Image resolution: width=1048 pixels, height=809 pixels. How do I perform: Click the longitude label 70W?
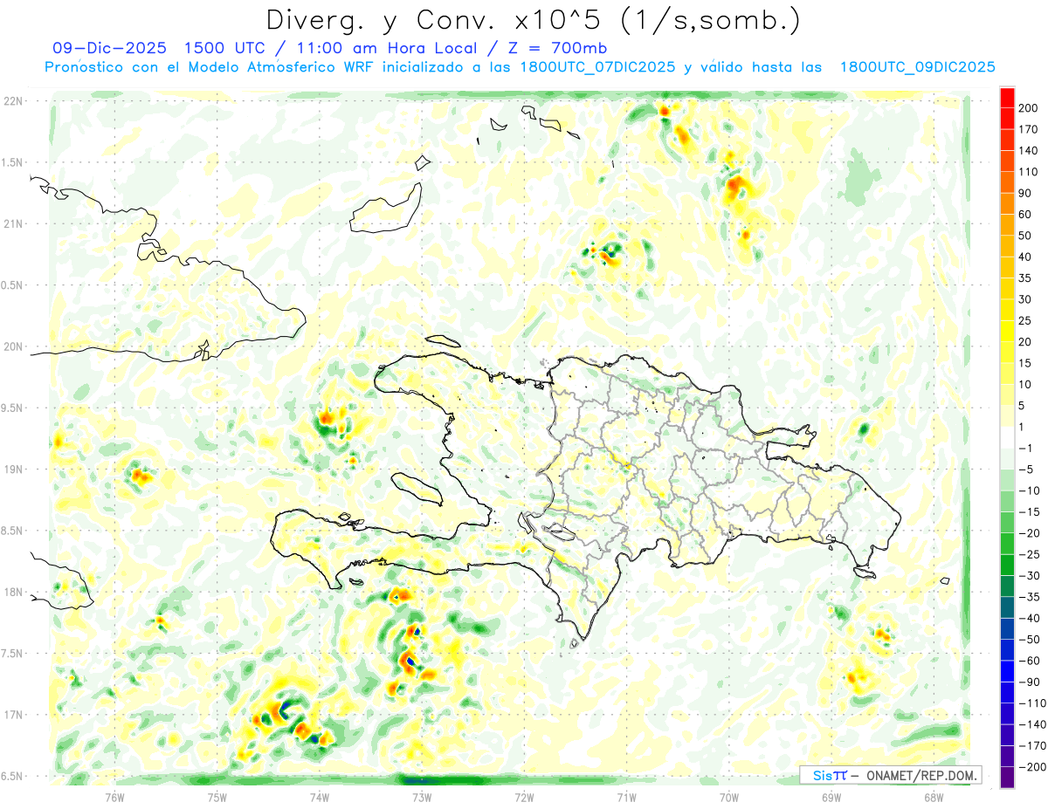(x=729, y=797)
